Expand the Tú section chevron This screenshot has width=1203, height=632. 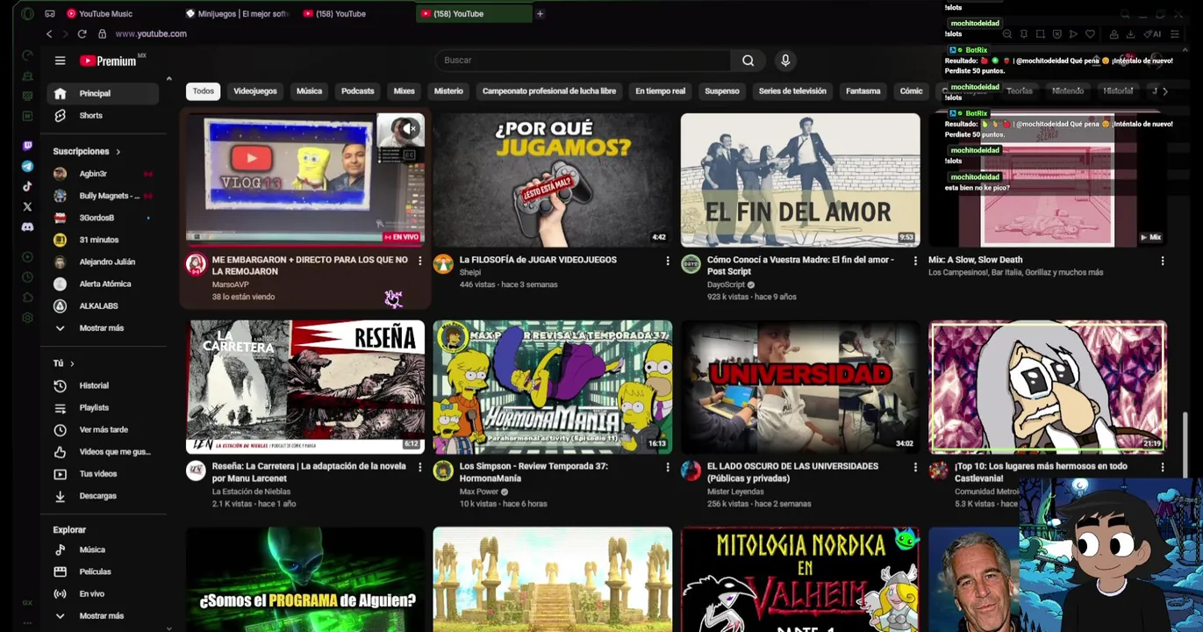coord(72,363)
